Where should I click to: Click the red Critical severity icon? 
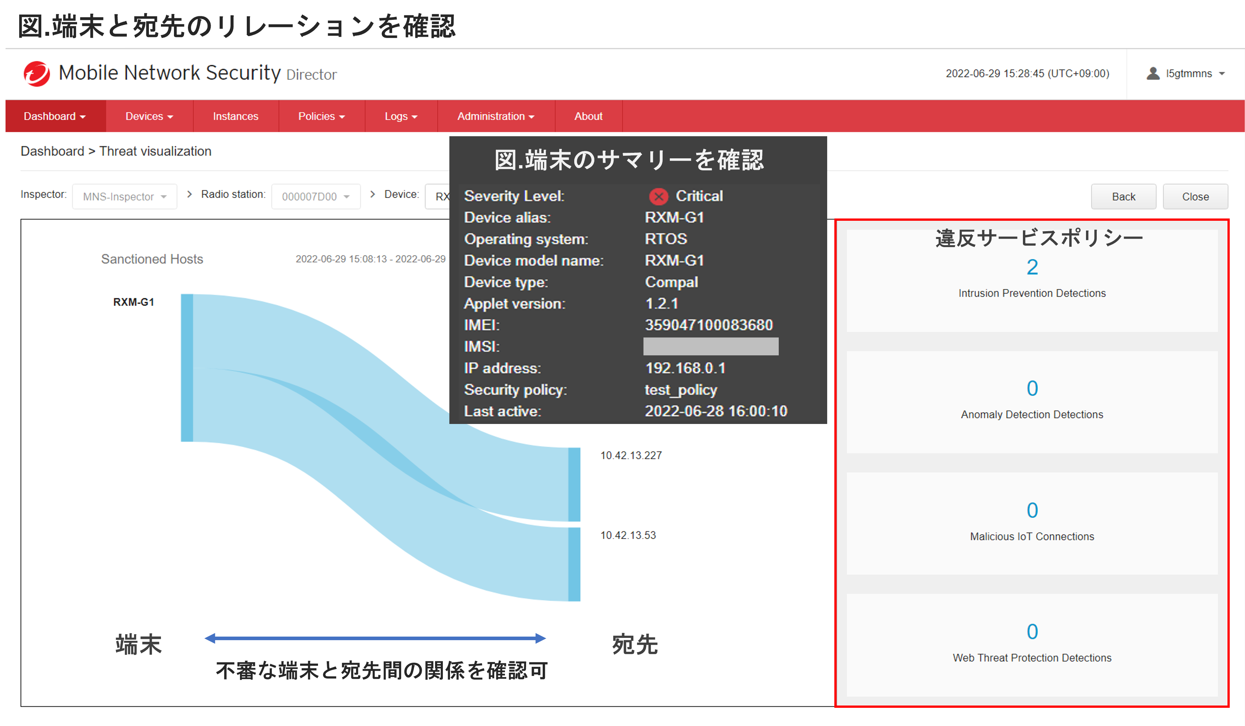tap(658, 197)
